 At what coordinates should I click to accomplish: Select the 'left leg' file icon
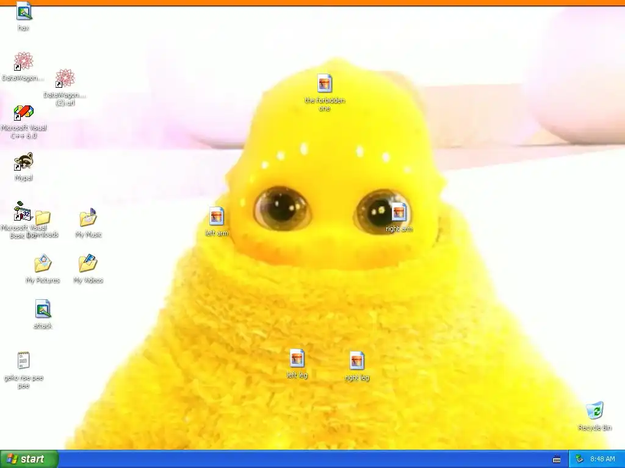point(297,358)
